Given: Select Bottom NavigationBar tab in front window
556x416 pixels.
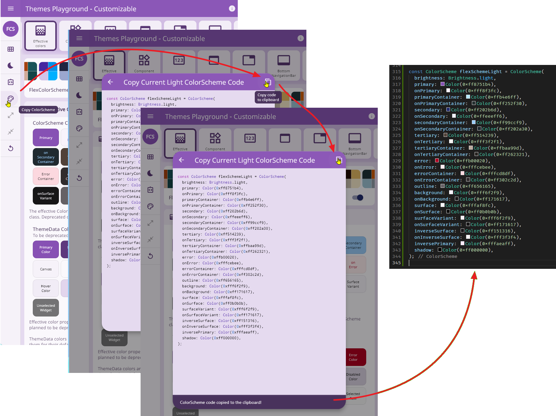Looking at the screenshot, I should coord(355,143).
